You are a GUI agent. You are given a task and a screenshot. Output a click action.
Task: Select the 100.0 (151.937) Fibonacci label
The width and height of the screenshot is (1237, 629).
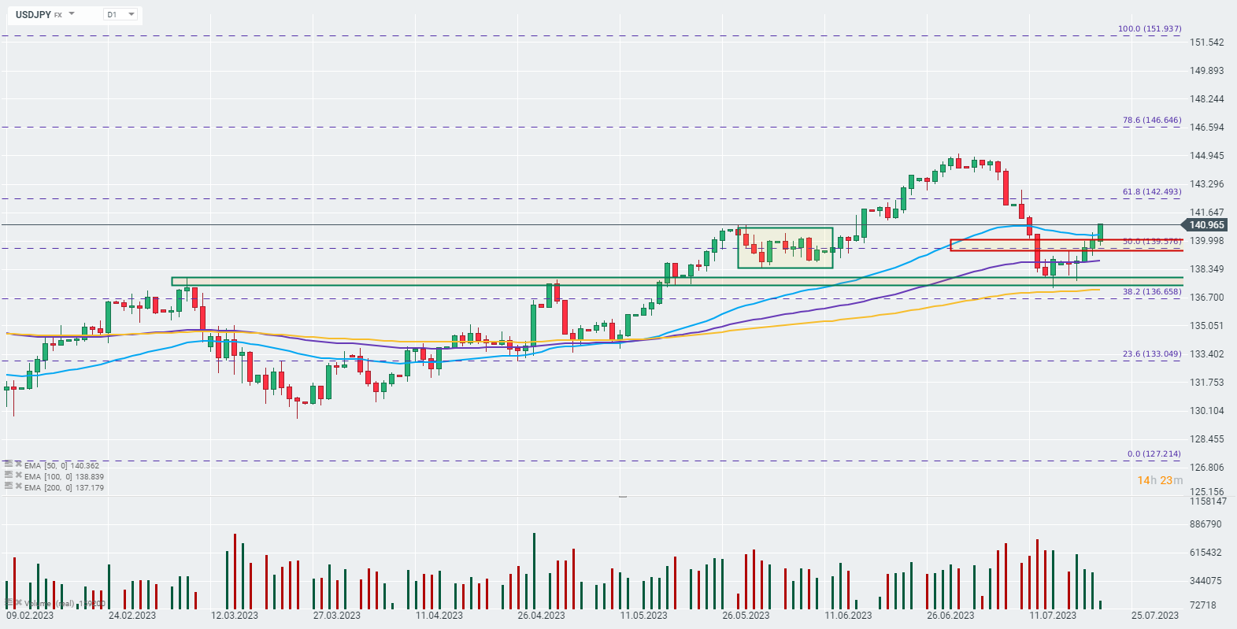click(x=1149, y=29)
